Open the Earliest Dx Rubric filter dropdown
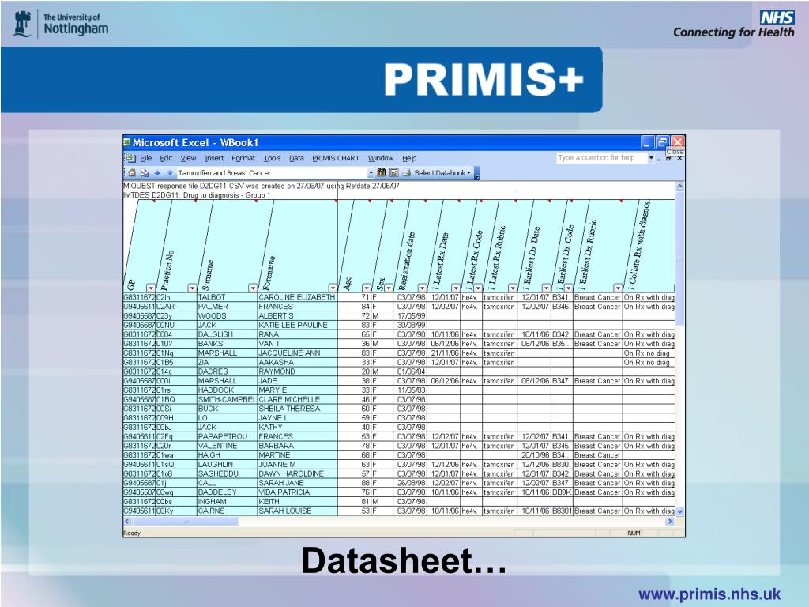This screenshot has height=607, width=809. coord(618,288)
